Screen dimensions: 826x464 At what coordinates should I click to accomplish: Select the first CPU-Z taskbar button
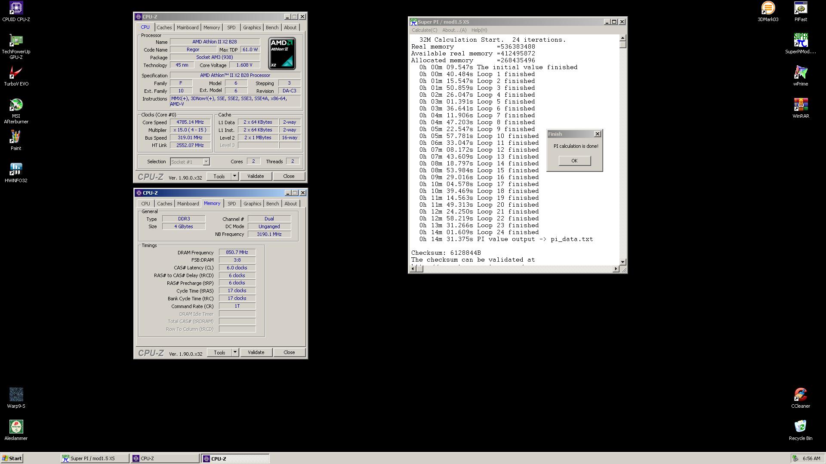click(x=165, y=458)
